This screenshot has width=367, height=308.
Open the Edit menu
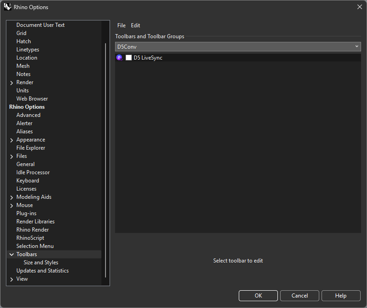(x=136, y=25)
